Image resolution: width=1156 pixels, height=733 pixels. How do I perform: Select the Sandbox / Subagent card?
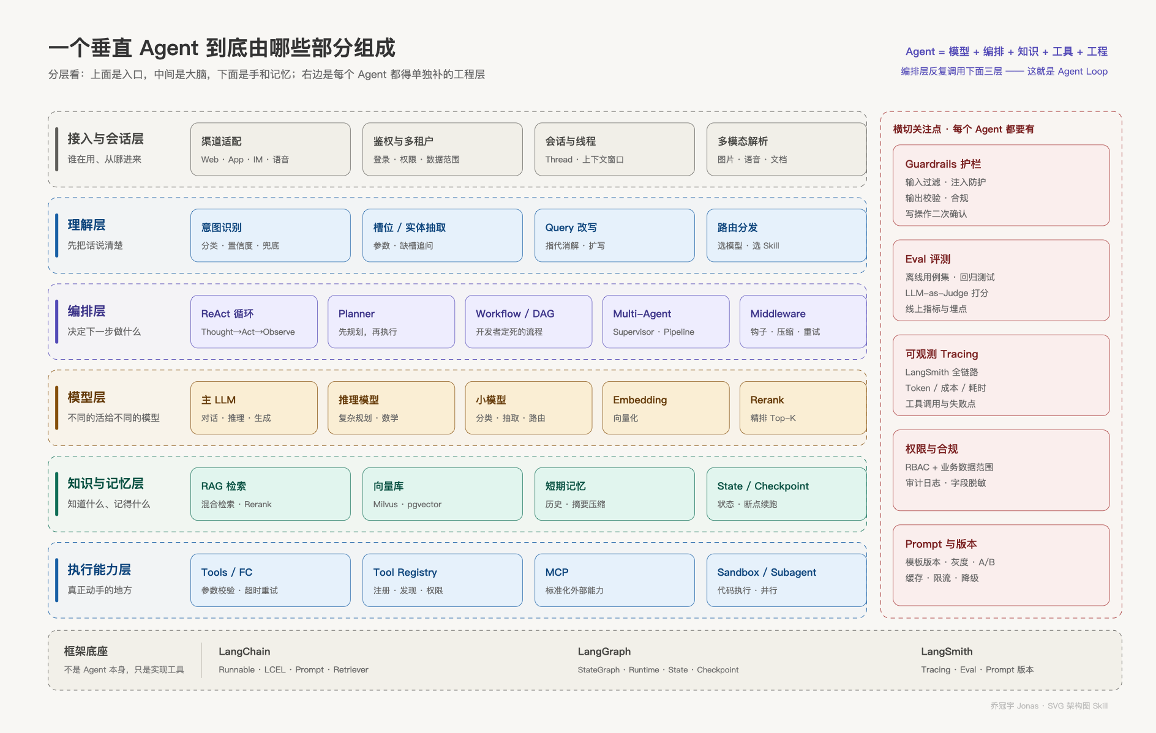787,581
